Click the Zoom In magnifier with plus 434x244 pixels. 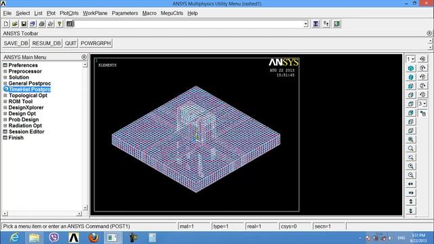point(411,166)
